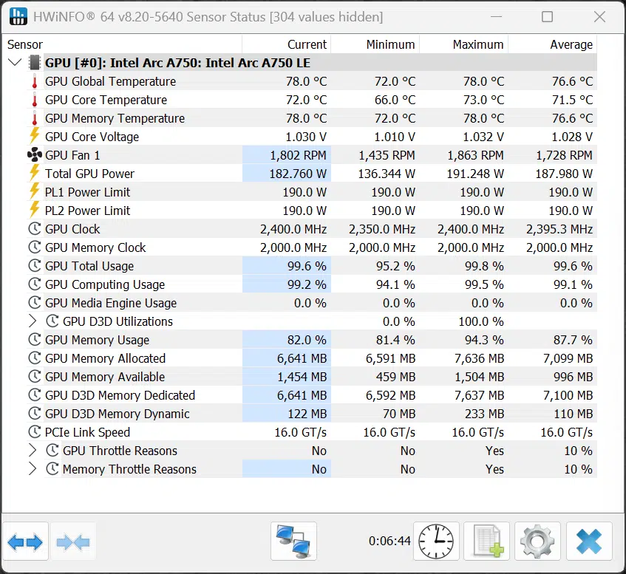Image resolution: width=626 pixels, height=574 pixels.
Task: Click the 16.0 GT/s current value
Action: tap(301, 432)
